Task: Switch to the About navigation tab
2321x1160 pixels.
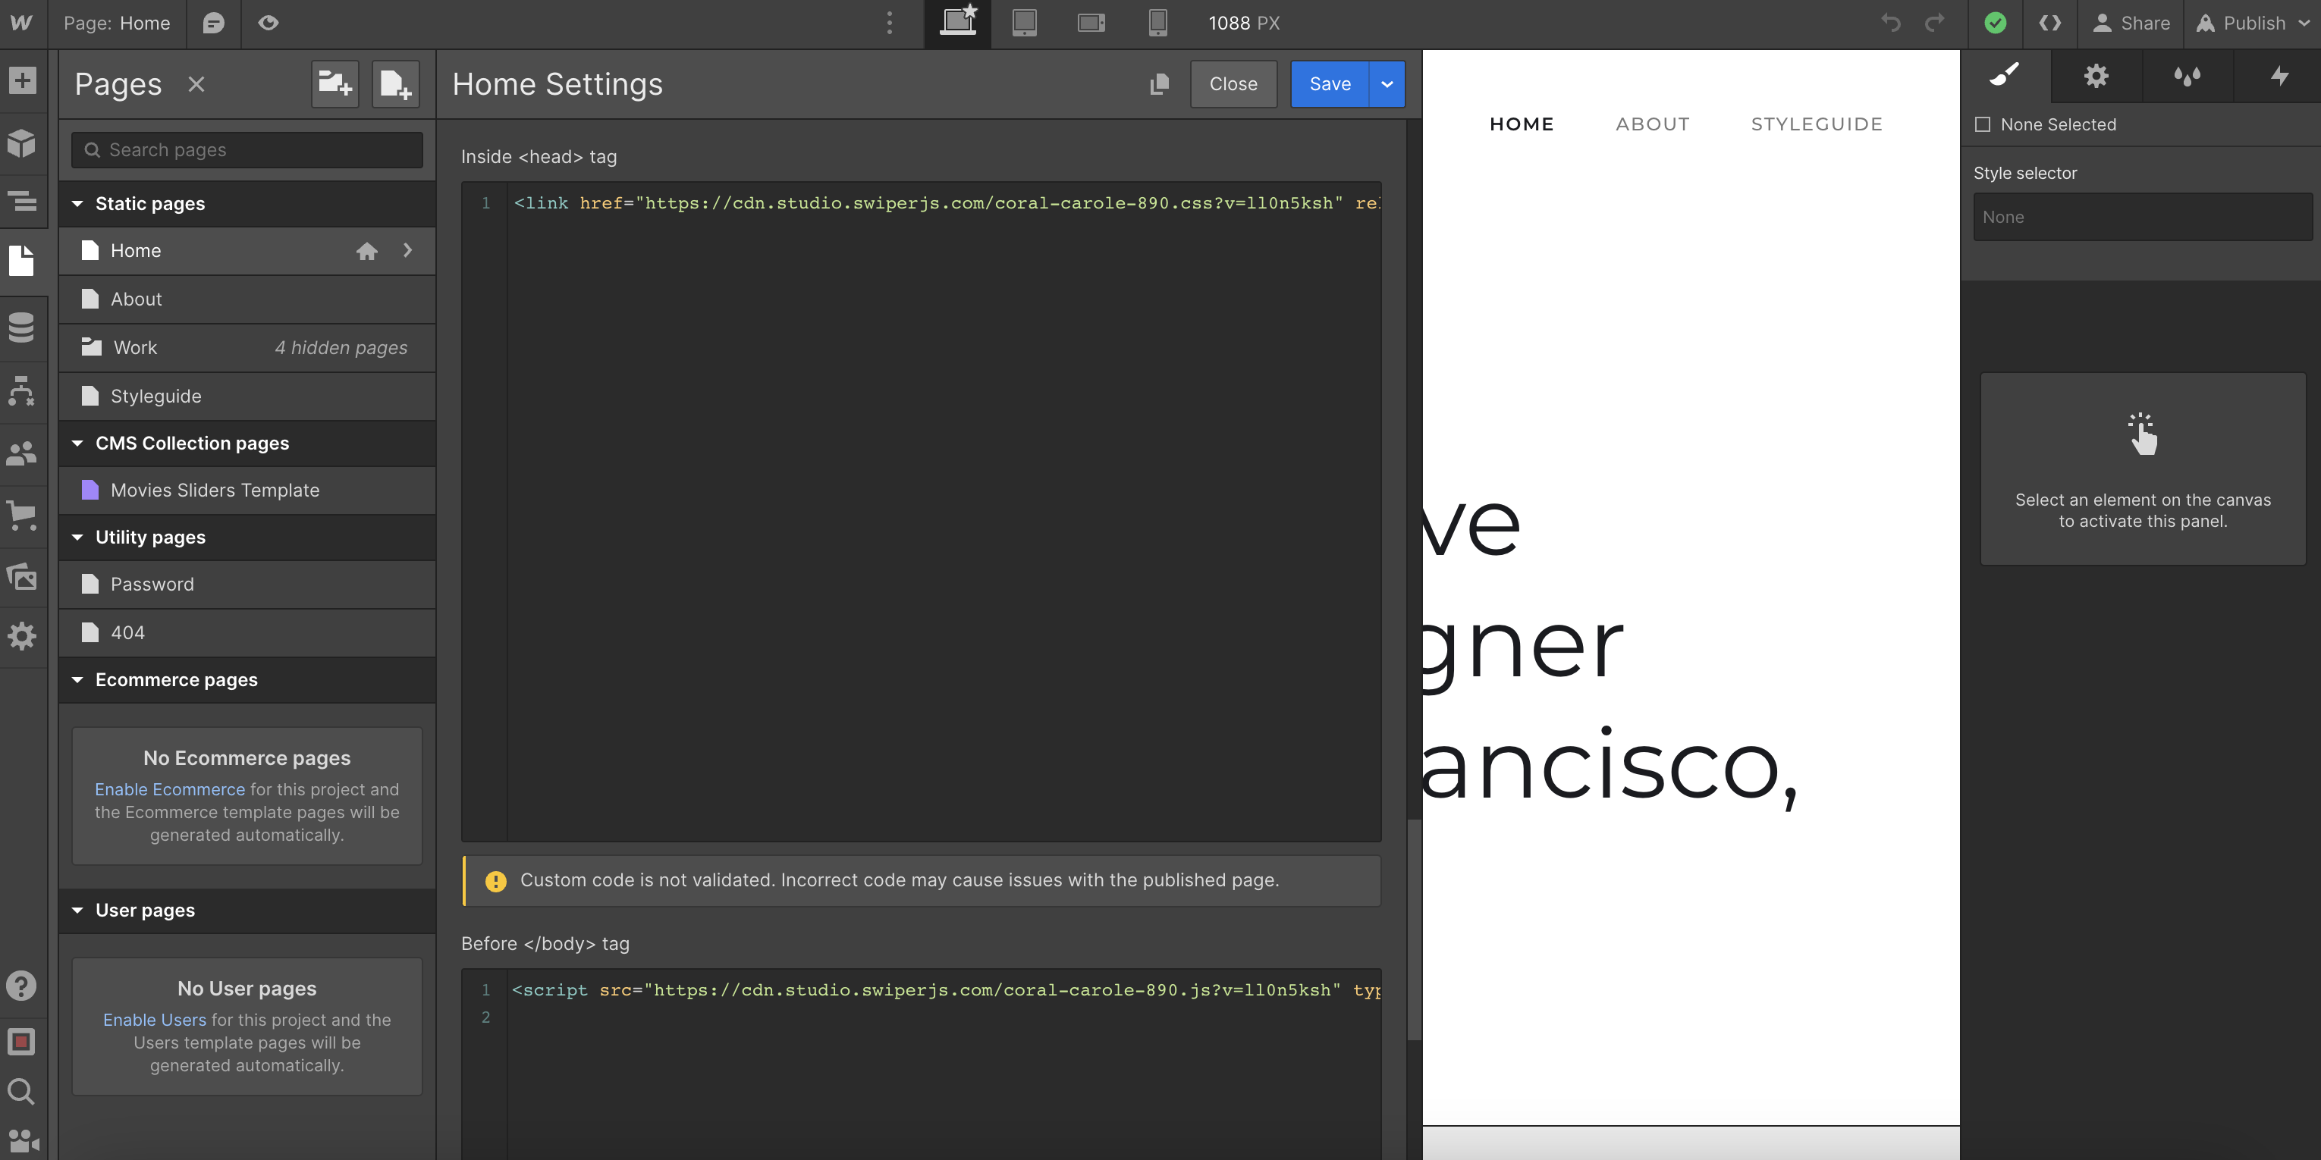Action: (x=1654, y=124)
